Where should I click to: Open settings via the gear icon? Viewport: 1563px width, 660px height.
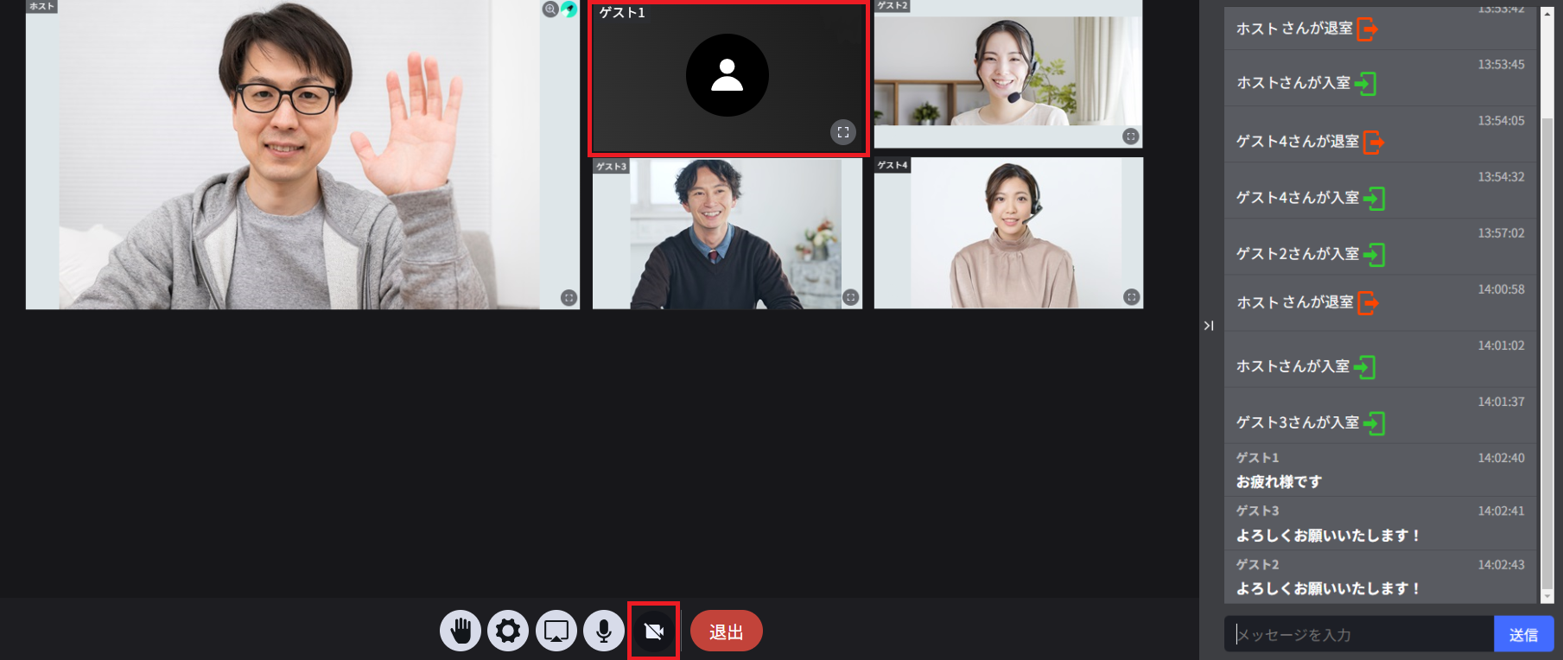tap(508, 631)
